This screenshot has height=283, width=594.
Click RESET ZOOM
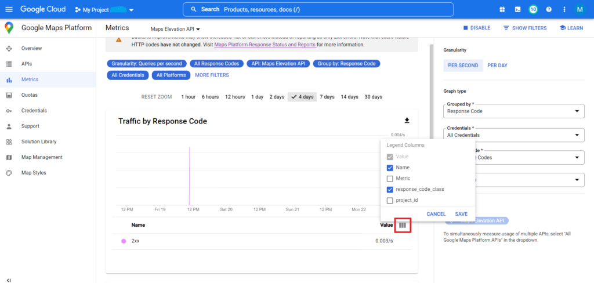coord(157,97)
